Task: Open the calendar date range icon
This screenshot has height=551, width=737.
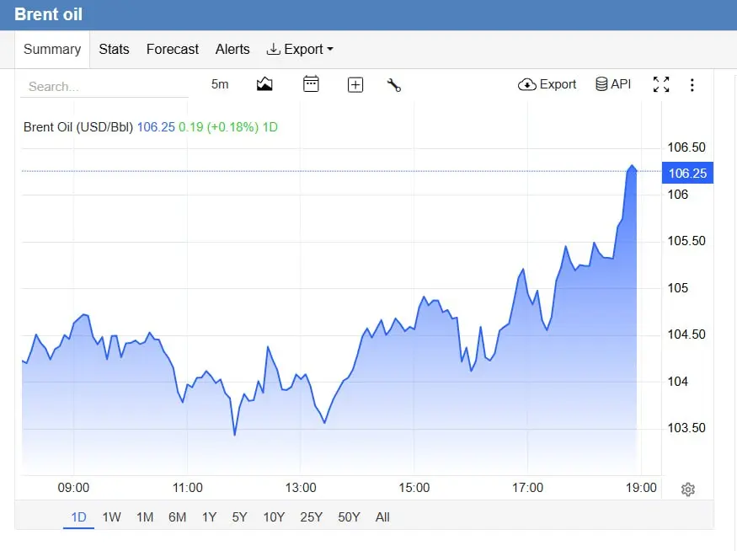Action: [x=311, y=84]
